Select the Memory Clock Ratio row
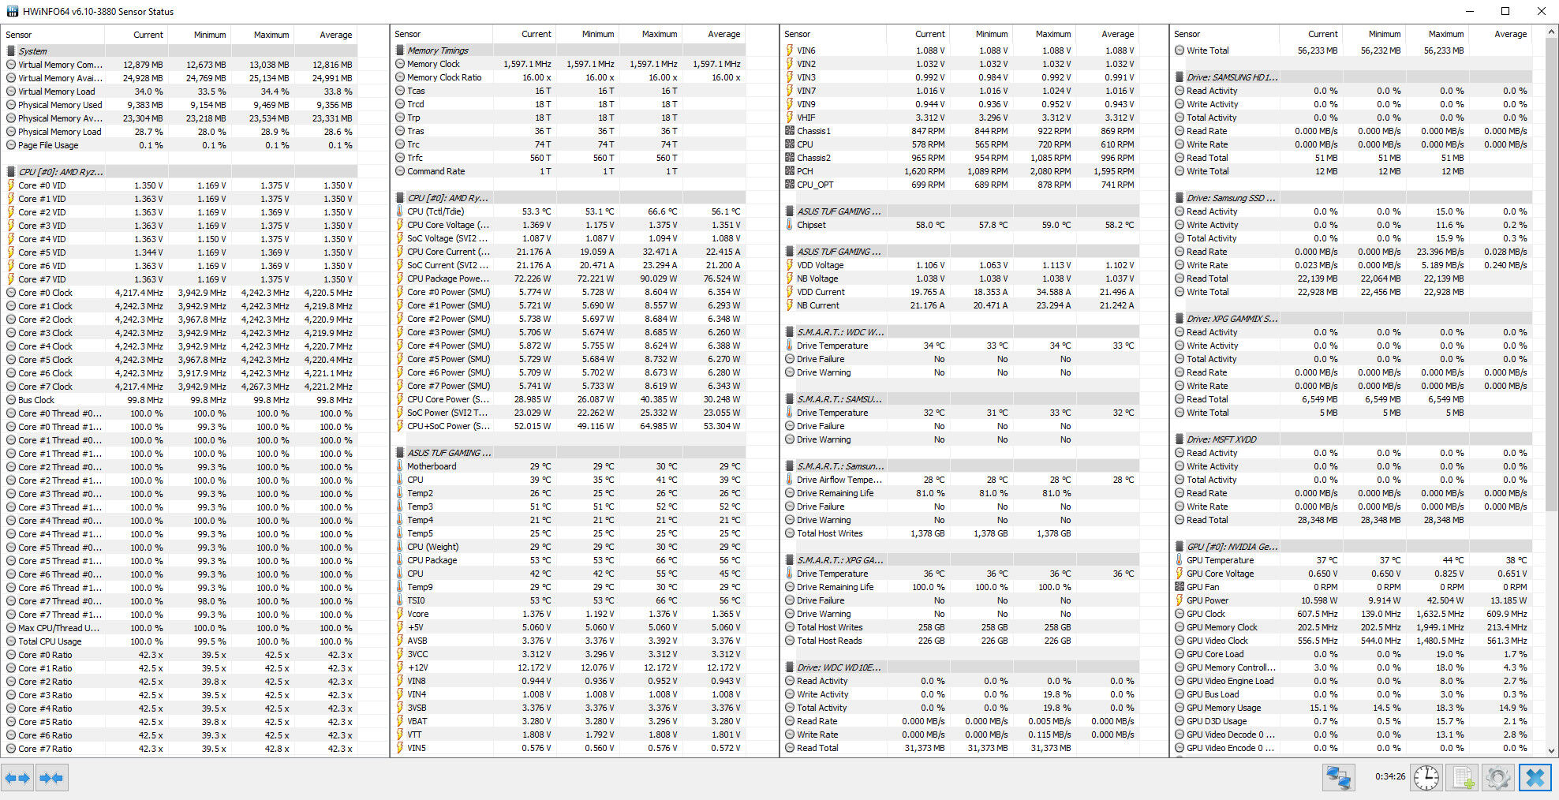 tap(569, 77)
